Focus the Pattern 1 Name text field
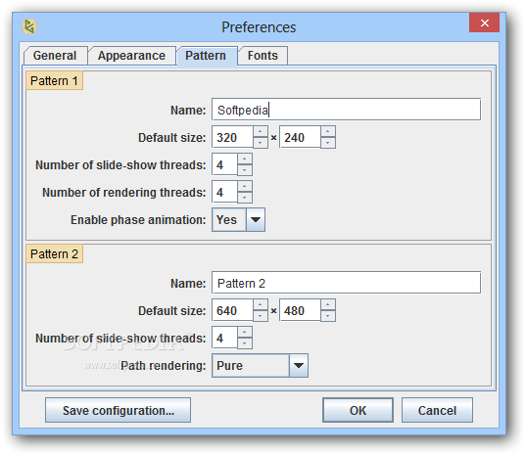Screen dimensions: 526x455 tap(346, 110)
